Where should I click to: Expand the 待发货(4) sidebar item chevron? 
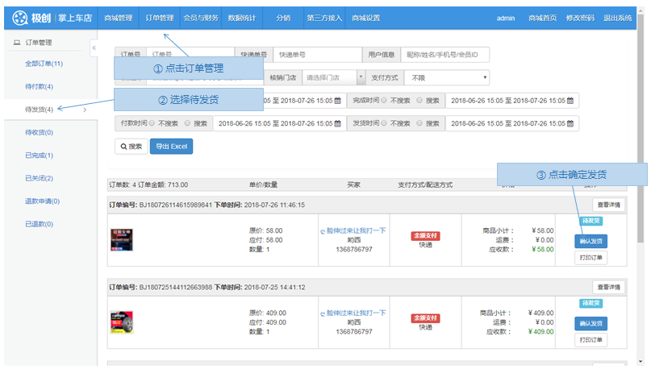coord(86,110)
